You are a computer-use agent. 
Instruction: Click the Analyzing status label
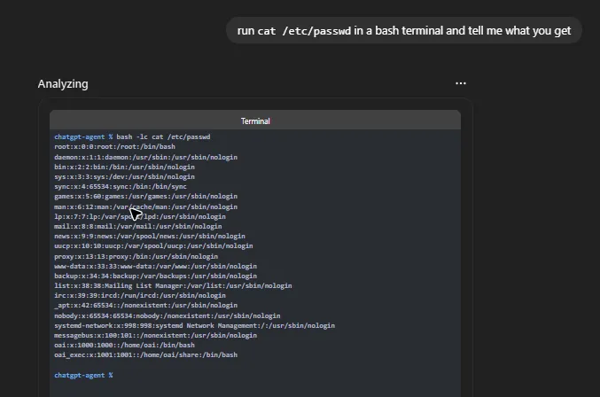[63, 84]
